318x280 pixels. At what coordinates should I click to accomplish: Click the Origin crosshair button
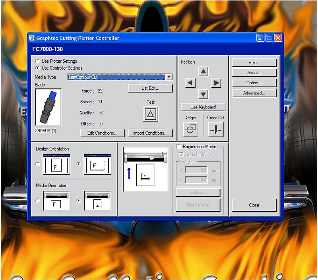coord(191,129)
